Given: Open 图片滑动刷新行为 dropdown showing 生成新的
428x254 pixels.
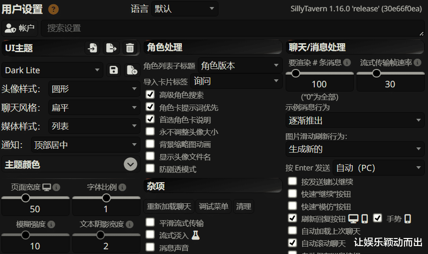Looking at the screenshot, I should point(355,149).
